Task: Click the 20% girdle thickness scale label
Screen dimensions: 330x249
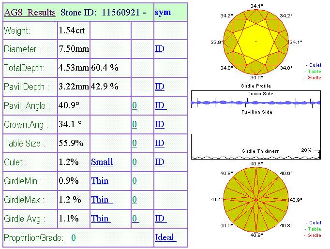Action: (x=306, y=150)
